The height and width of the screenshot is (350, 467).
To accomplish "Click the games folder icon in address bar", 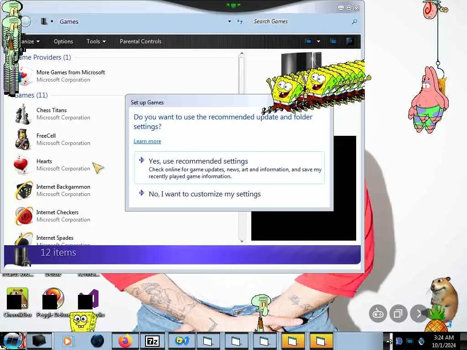I will 44,21.
